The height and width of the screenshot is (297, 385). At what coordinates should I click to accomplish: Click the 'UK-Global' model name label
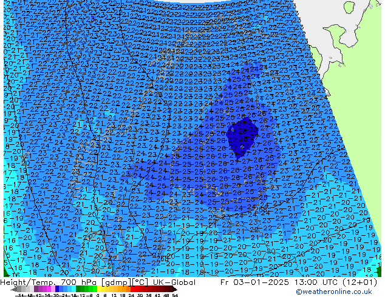(174, 282)
